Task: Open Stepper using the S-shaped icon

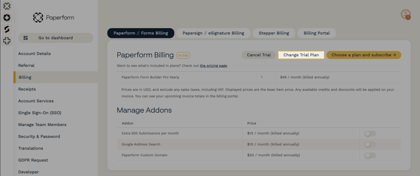Action: click(x=7, y=29)
